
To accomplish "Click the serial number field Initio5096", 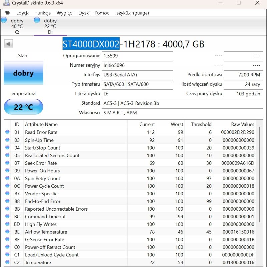I will tap(137, 65).
